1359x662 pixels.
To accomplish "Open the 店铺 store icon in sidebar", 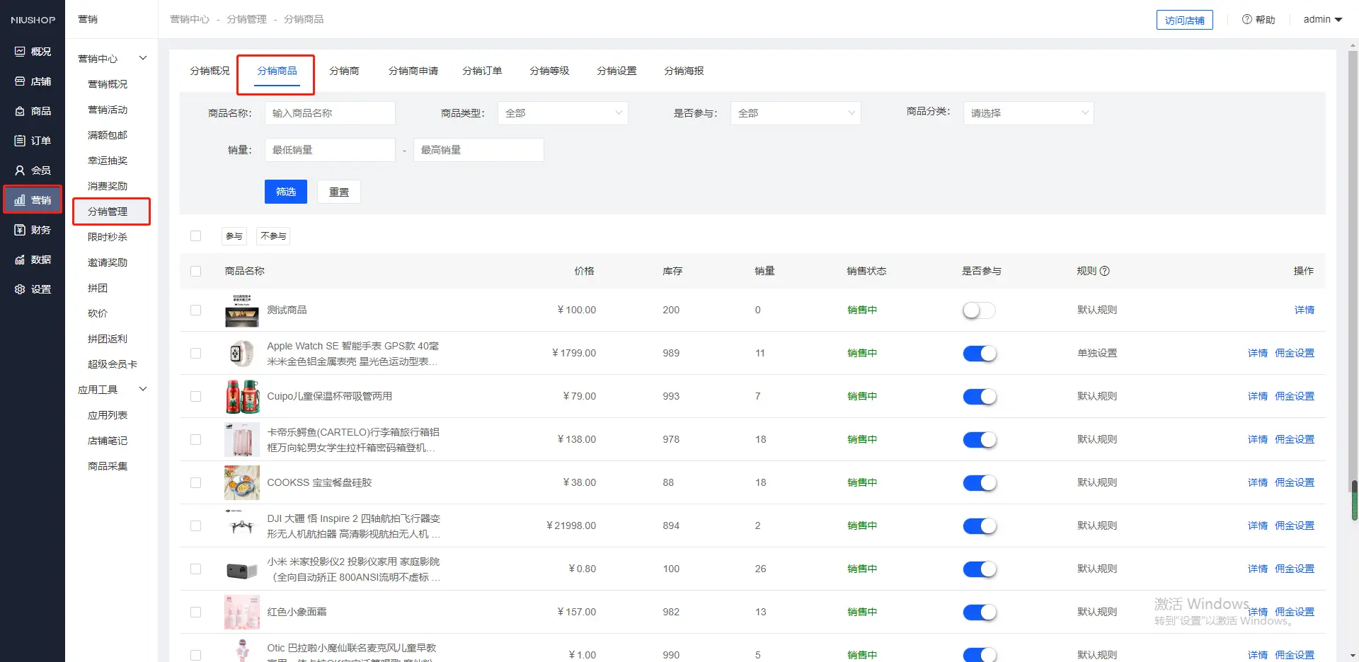I will [20, 81].
